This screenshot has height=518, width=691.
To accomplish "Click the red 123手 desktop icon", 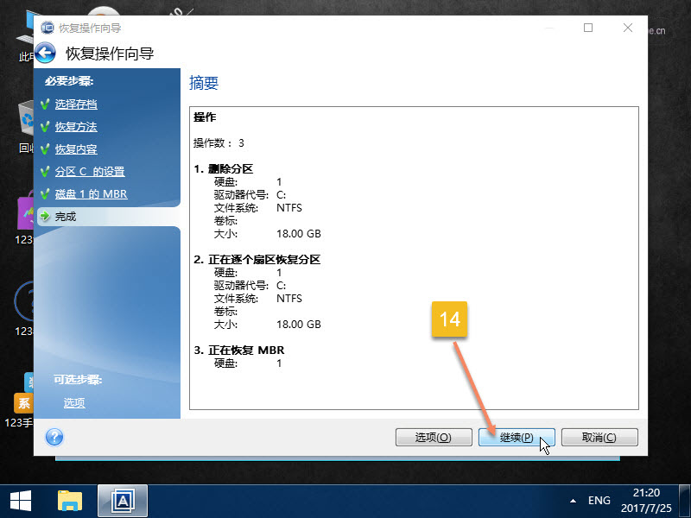I will 23,402.
